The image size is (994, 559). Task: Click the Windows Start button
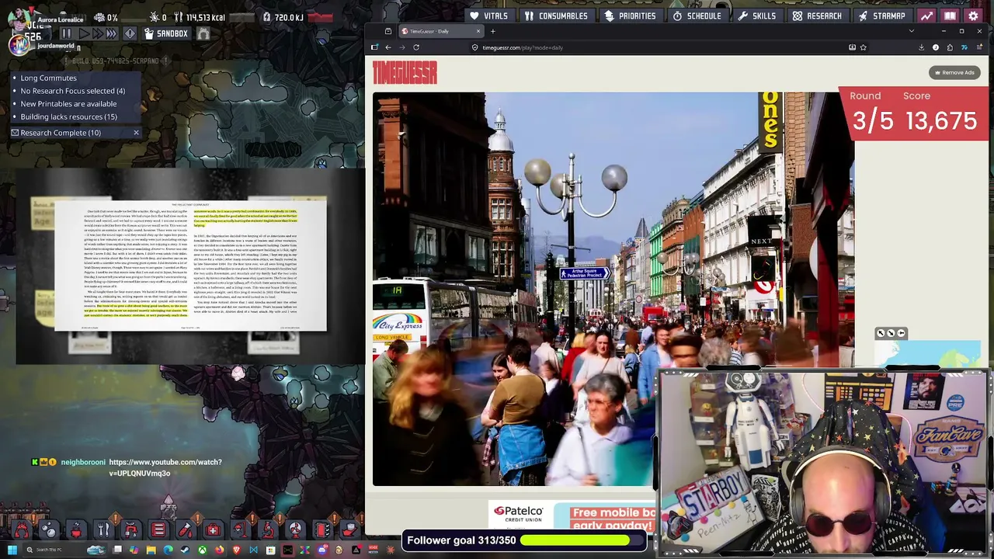[12, 550]
